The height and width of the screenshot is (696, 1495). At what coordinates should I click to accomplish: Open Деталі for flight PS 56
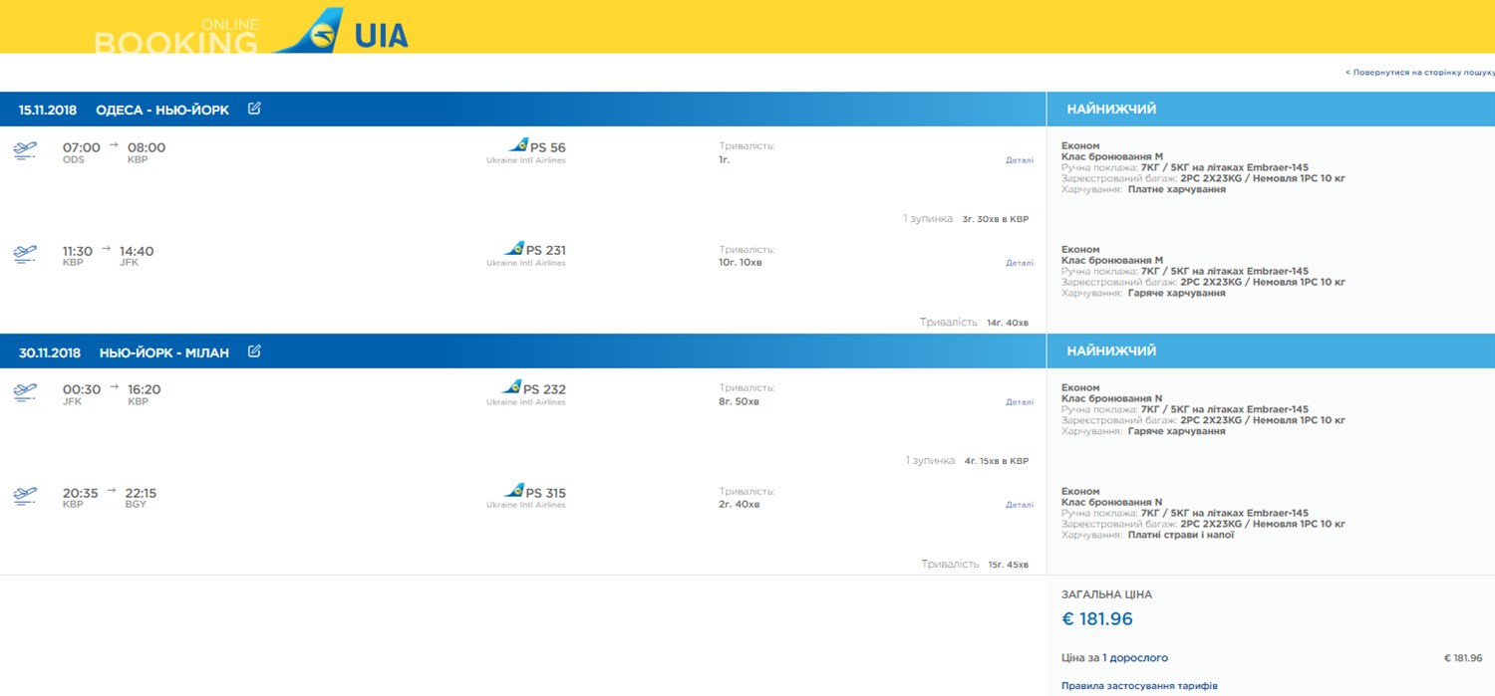1019,160
